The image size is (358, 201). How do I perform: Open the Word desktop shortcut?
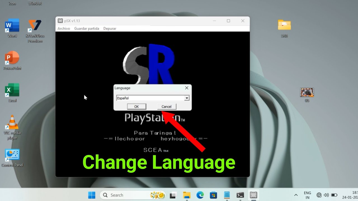pyautogui.click(x=12, y=28)
